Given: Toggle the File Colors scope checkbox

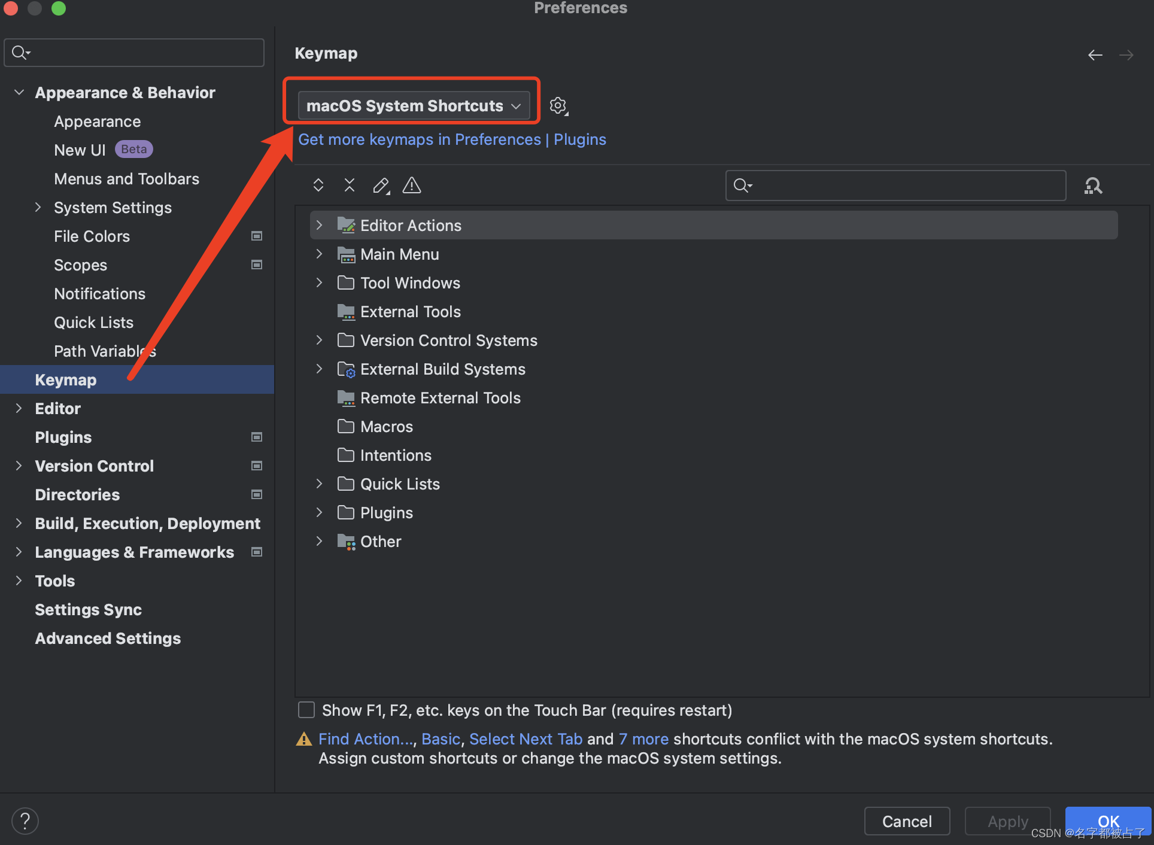Looking at the screenshot, I should [256, 236].
